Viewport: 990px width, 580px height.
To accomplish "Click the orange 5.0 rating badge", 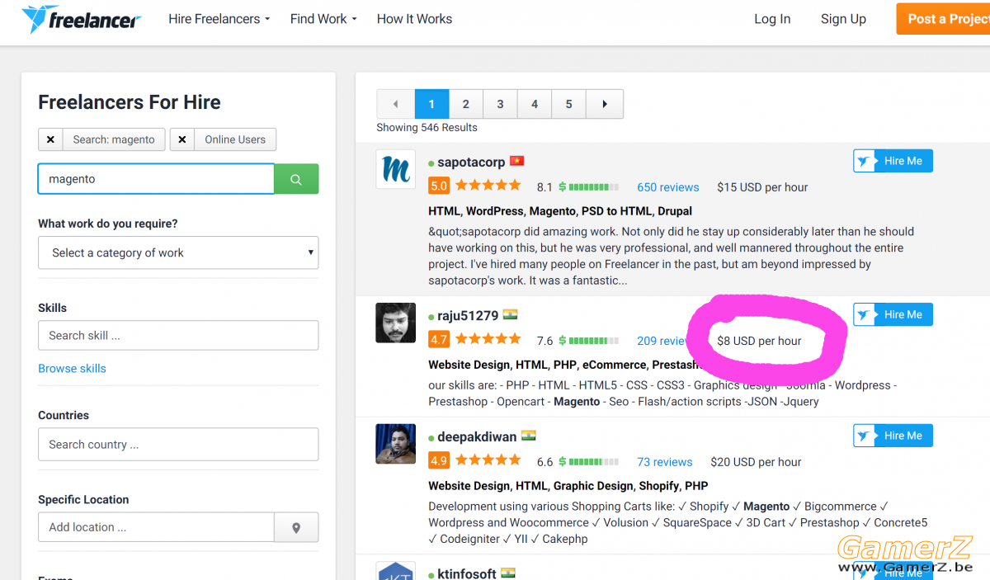I will click(439, 186).
